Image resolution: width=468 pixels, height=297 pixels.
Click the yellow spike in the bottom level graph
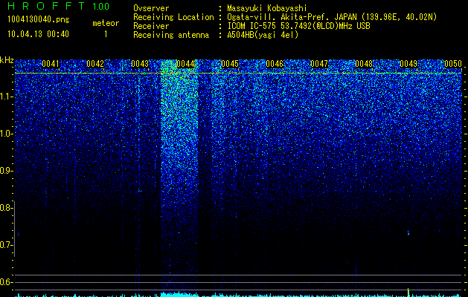(x=408, y=292)
